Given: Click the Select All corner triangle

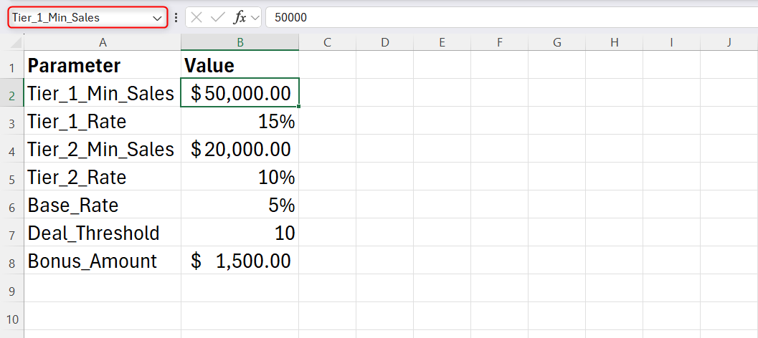Looking at the screenshot, I should (x=16, y=42).
